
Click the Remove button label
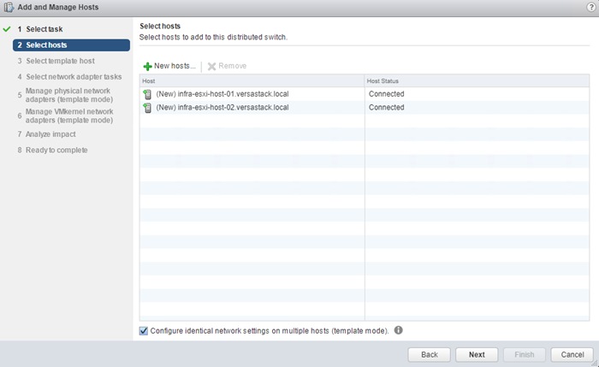coord(232,66)
